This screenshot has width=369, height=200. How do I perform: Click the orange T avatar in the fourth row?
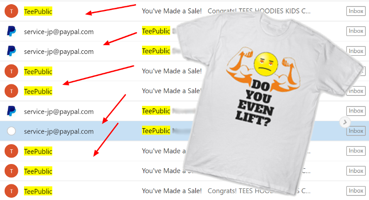11,71
